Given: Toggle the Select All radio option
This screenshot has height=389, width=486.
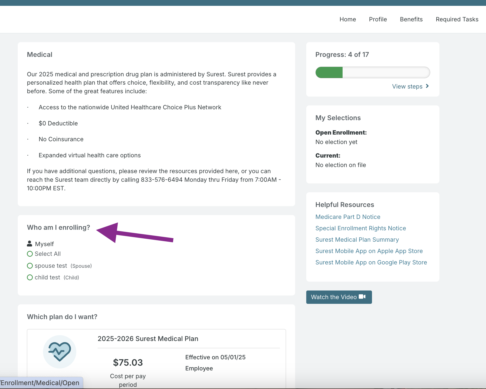Looking at the screenshot, I should pyautogui.click(x=30, y=254).
